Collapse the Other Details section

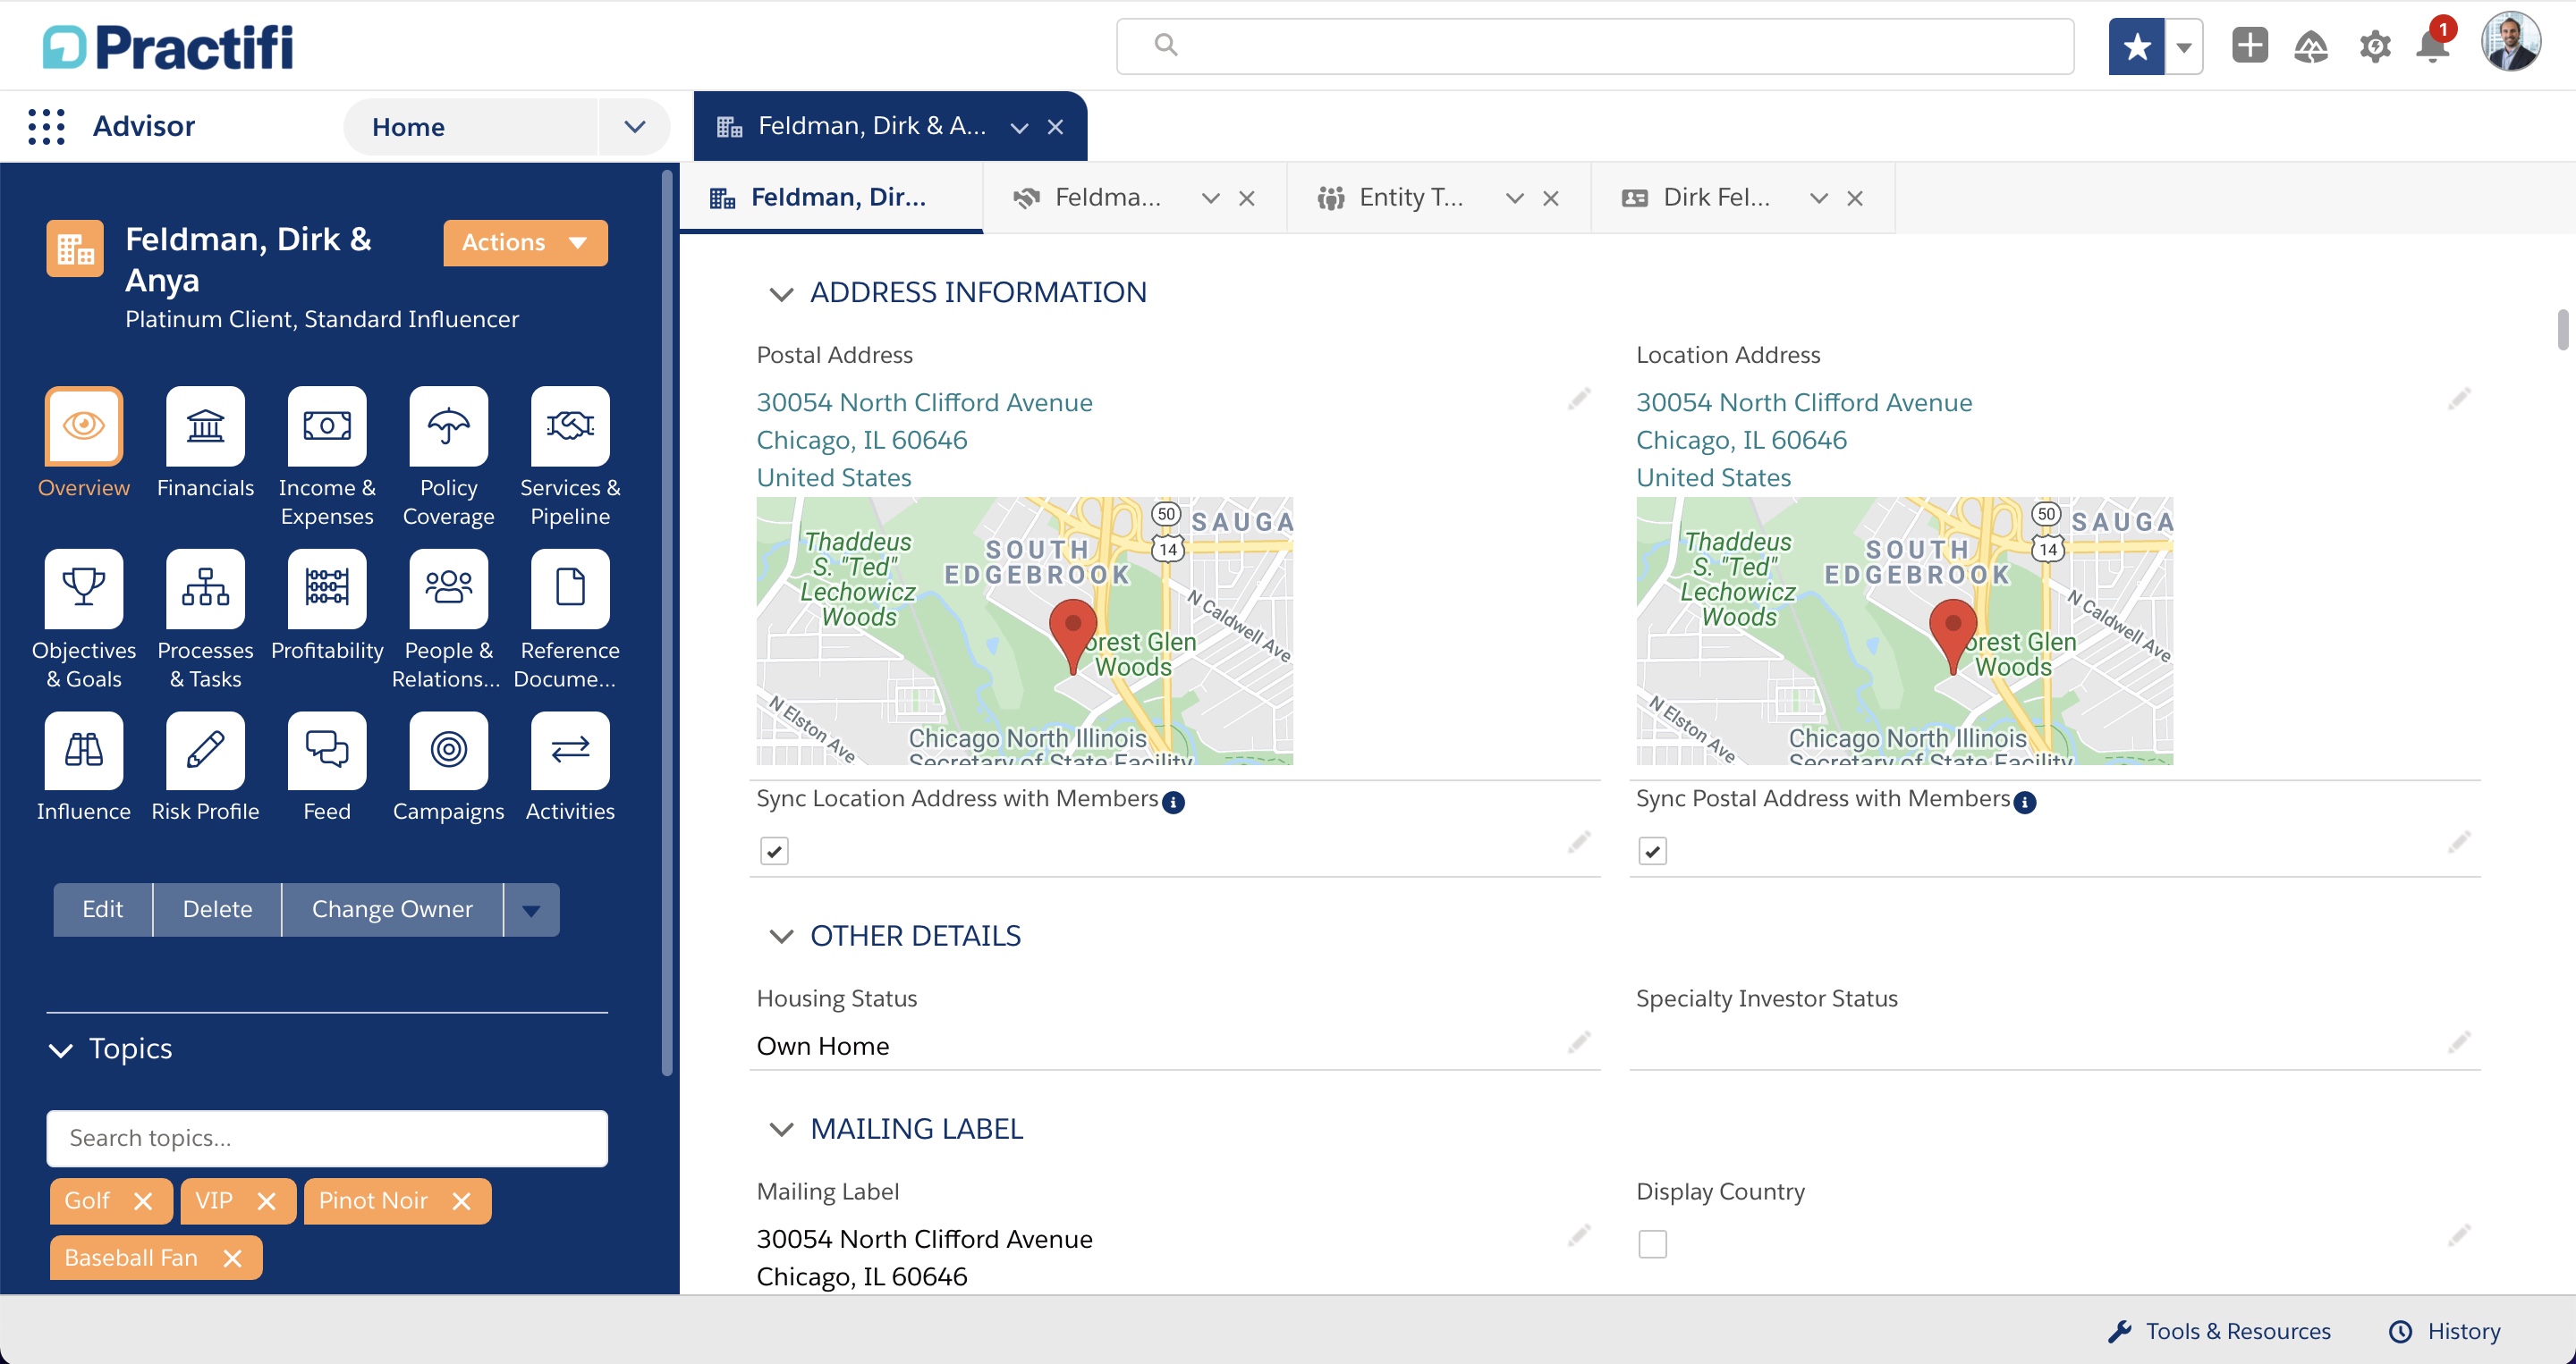coord(781,937)
